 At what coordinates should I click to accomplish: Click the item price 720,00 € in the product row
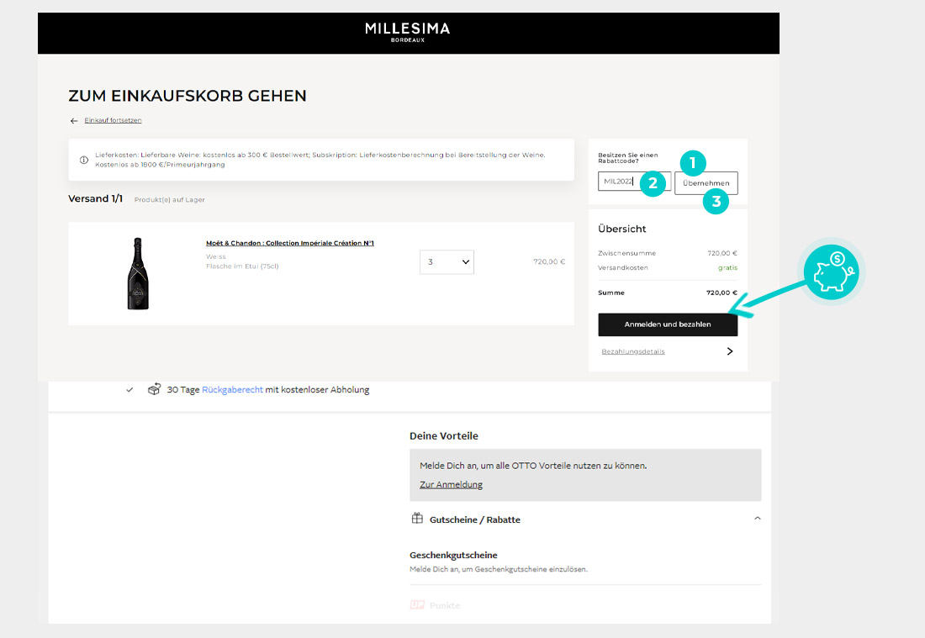click(x=549, y=261)
